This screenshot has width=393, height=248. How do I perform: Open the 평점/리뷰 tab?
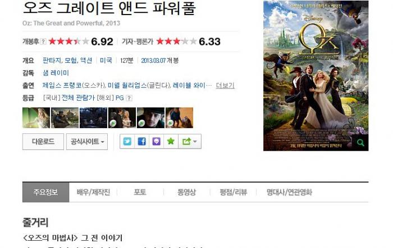pyautogui.click(x=234, y=192)
